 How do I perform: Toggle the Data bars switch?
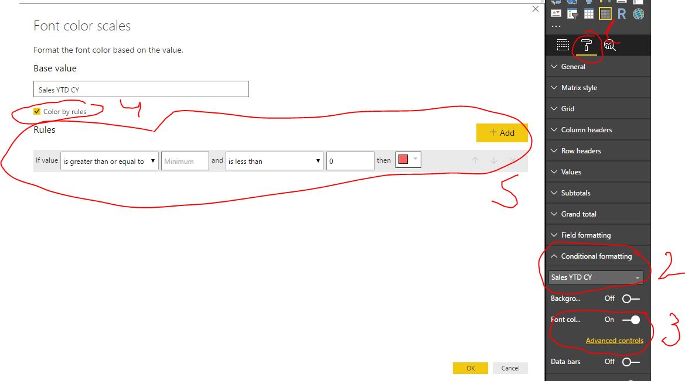pyautogui.click(x=631, y=362)
